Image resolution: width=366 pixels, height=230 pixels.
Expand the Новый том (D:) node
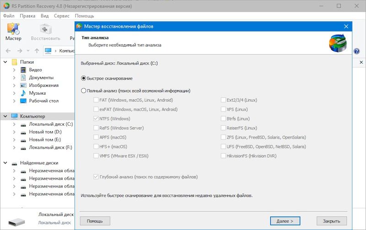[14, 132]
